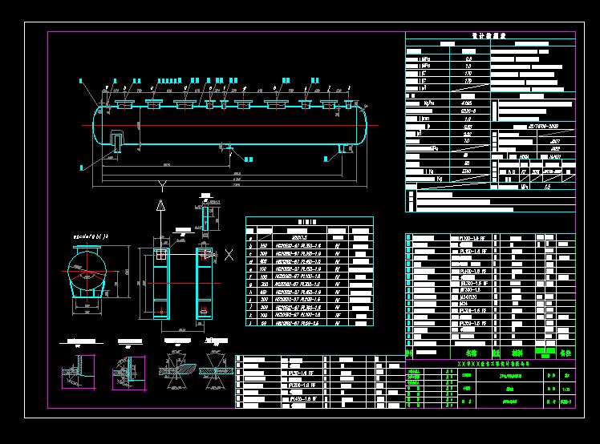This screenshot has width=600, height=444.
Task: Select the saddle support side view beside the X
Action: [205, 284]
